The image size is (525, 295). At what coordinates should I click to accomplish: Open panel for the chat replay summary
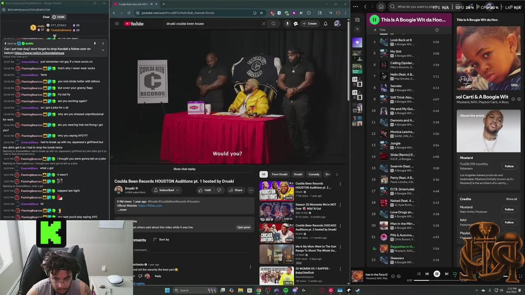pyautogui.click(x=244, y=227)
